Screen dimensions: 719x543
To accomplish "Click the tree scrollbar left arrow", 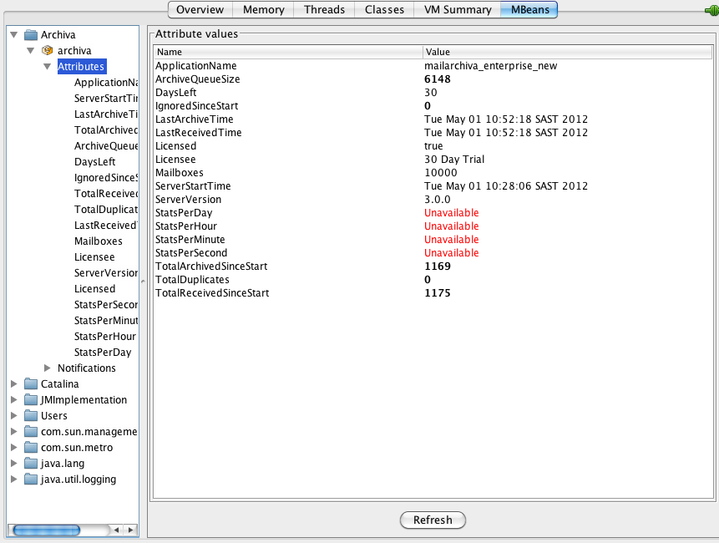I will click(x=117, y=530).
